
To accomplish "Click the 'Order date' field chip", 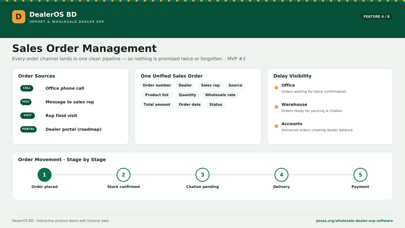I will point(190,105).
